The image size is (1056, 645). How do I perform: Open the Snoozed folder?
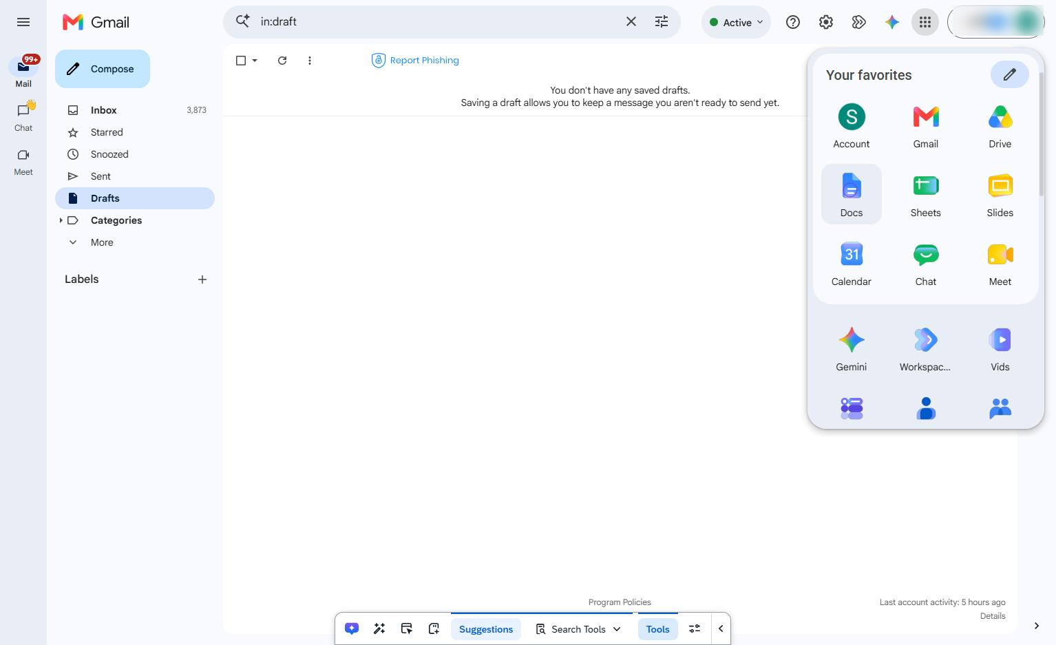(x=135, y=154)
